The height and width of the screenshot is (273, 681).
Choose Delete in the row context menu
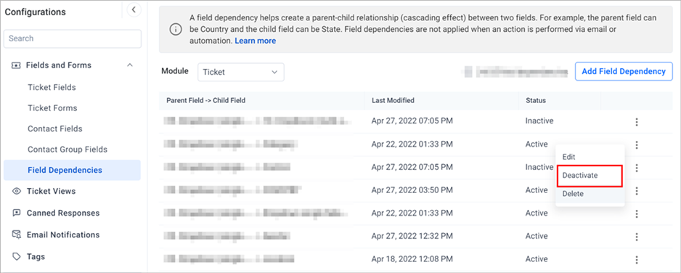(573, 194)
